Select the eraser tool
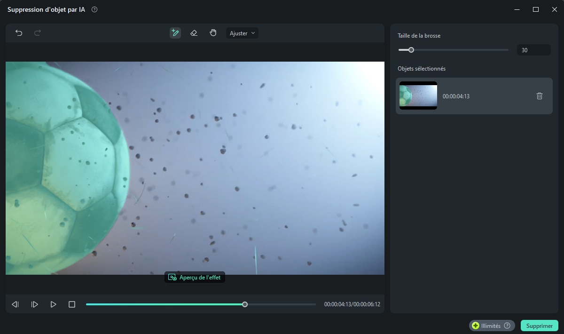Screen dimensions: 564x334 (194, 33)
